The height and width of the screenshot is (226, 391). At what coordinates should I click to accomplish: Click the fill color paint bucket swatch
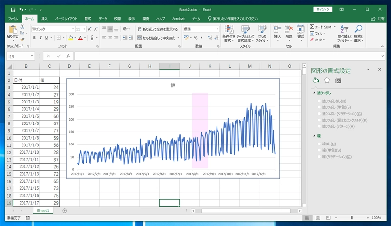(71, 38)
